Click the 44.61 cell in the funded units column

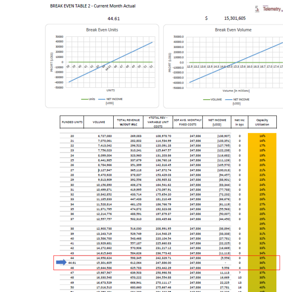pyautogui.click(x=72, y=262)
